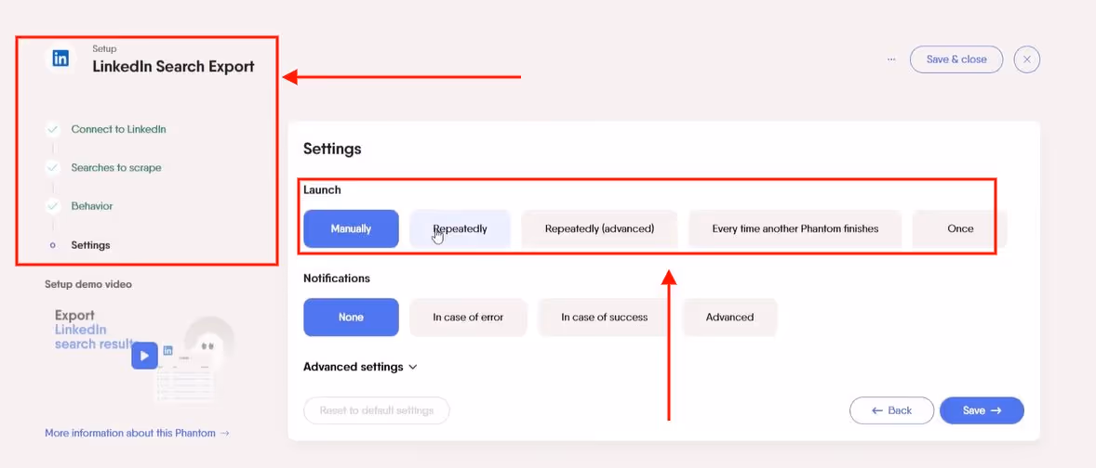The image size is (1096, 468).
Task: Go to Connect to LinkedIn step
Action: click(119, 129)
